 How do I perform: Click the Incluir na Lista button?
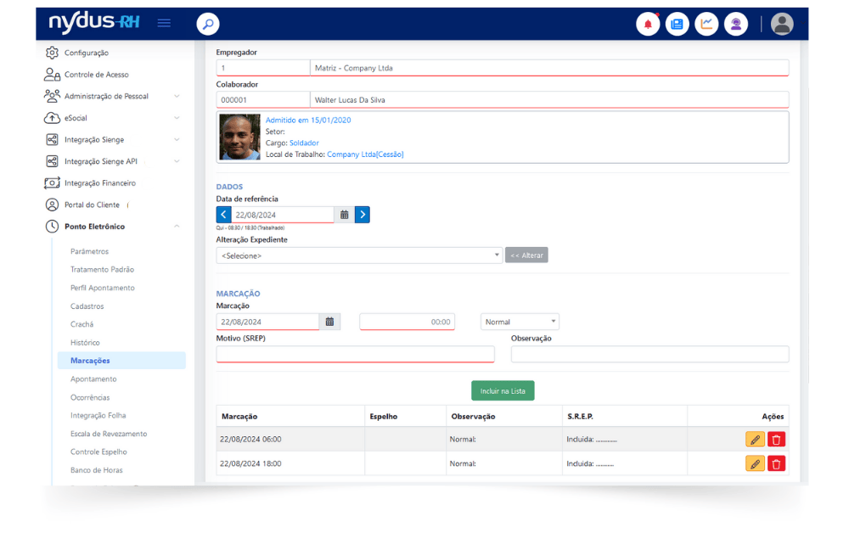pyautogui.click(x=503, y=390)
